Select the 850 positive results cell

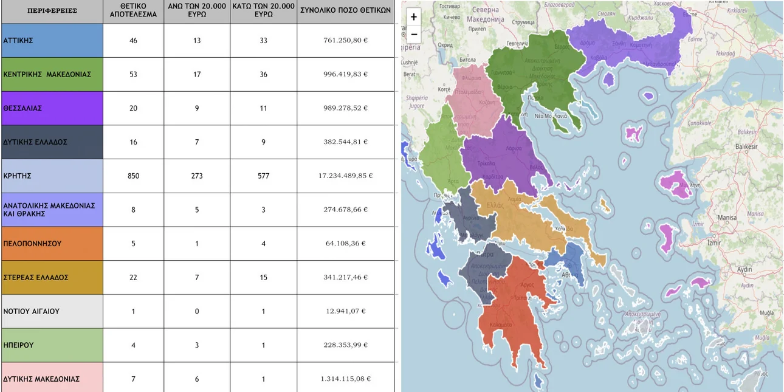(x=133, y=176)
